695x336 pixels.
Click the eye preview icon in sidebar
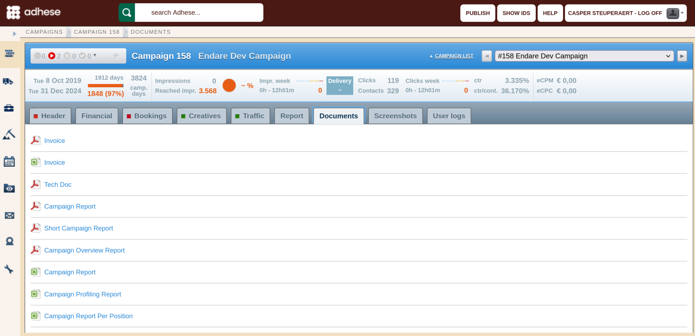[9, 189]
